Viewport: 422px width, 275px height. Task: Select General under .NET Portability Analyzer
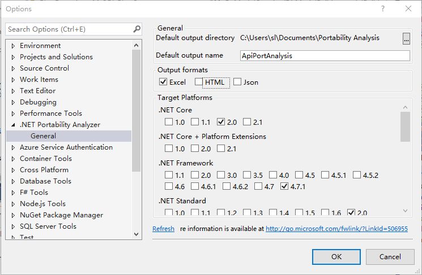[44, 136]
